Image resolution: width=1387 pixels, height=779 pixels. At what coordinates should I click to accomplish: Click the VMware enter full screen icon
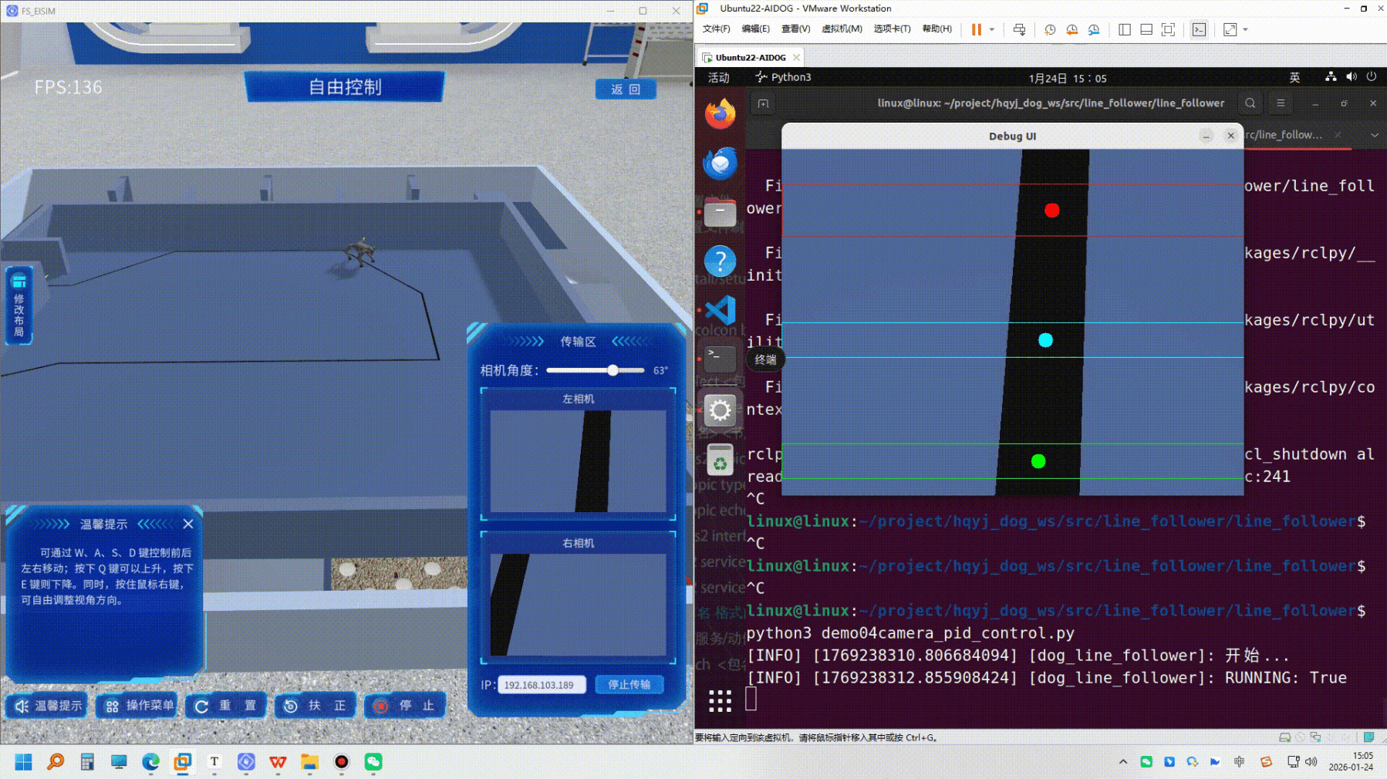click(1168, 29)
